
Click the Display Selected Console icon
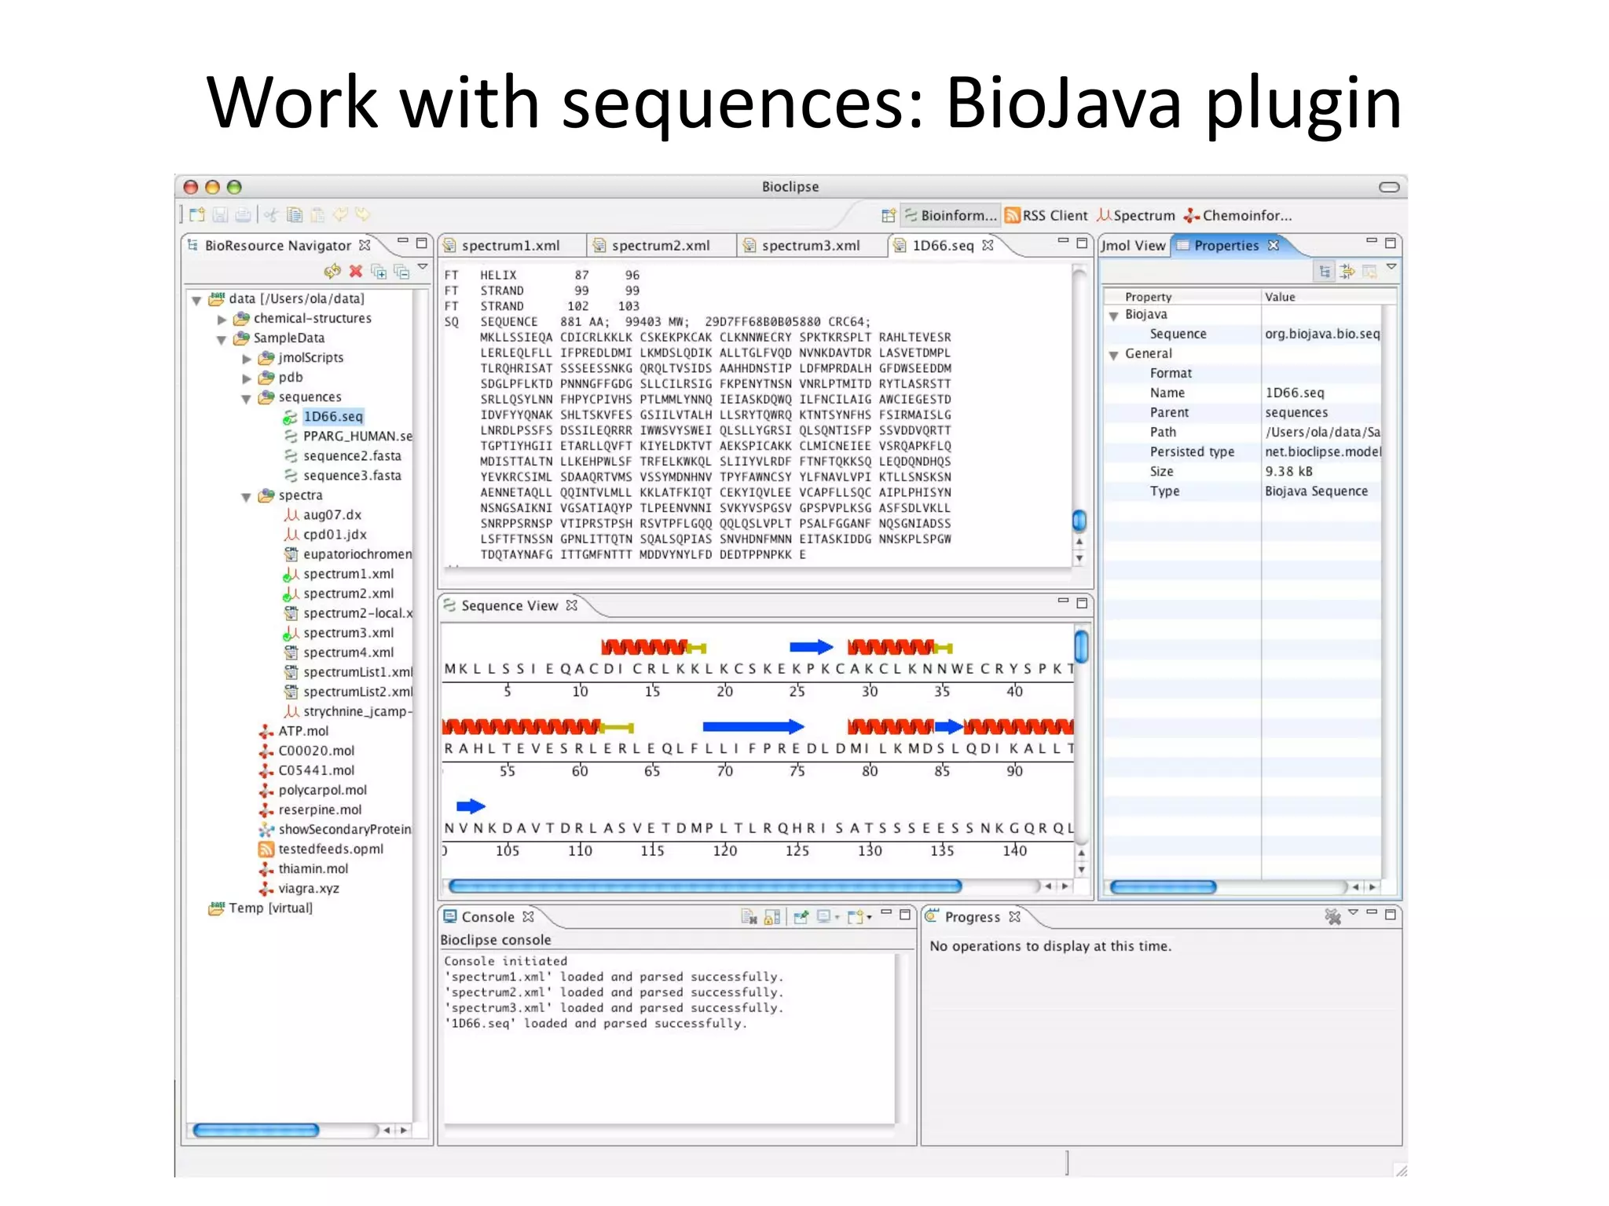[x=827, y=916]
